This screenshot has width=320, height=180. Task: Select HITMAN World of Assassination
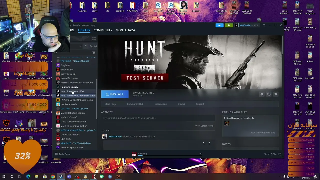coord(76,83)
